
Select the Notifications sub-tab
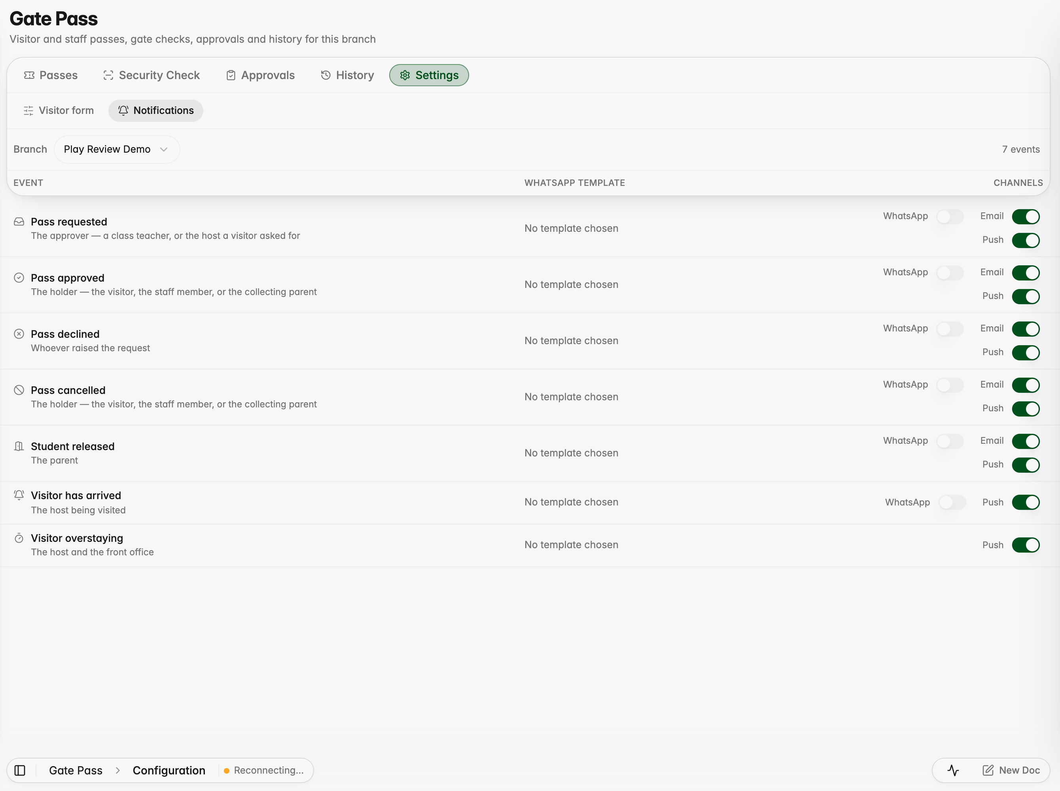pos(155,111)
